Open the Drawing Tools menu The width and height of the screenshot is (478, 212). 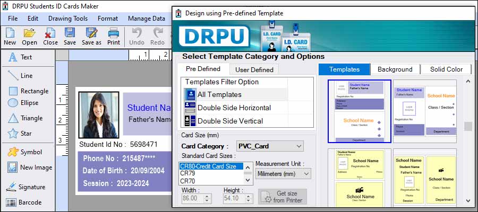click(68, 19)
